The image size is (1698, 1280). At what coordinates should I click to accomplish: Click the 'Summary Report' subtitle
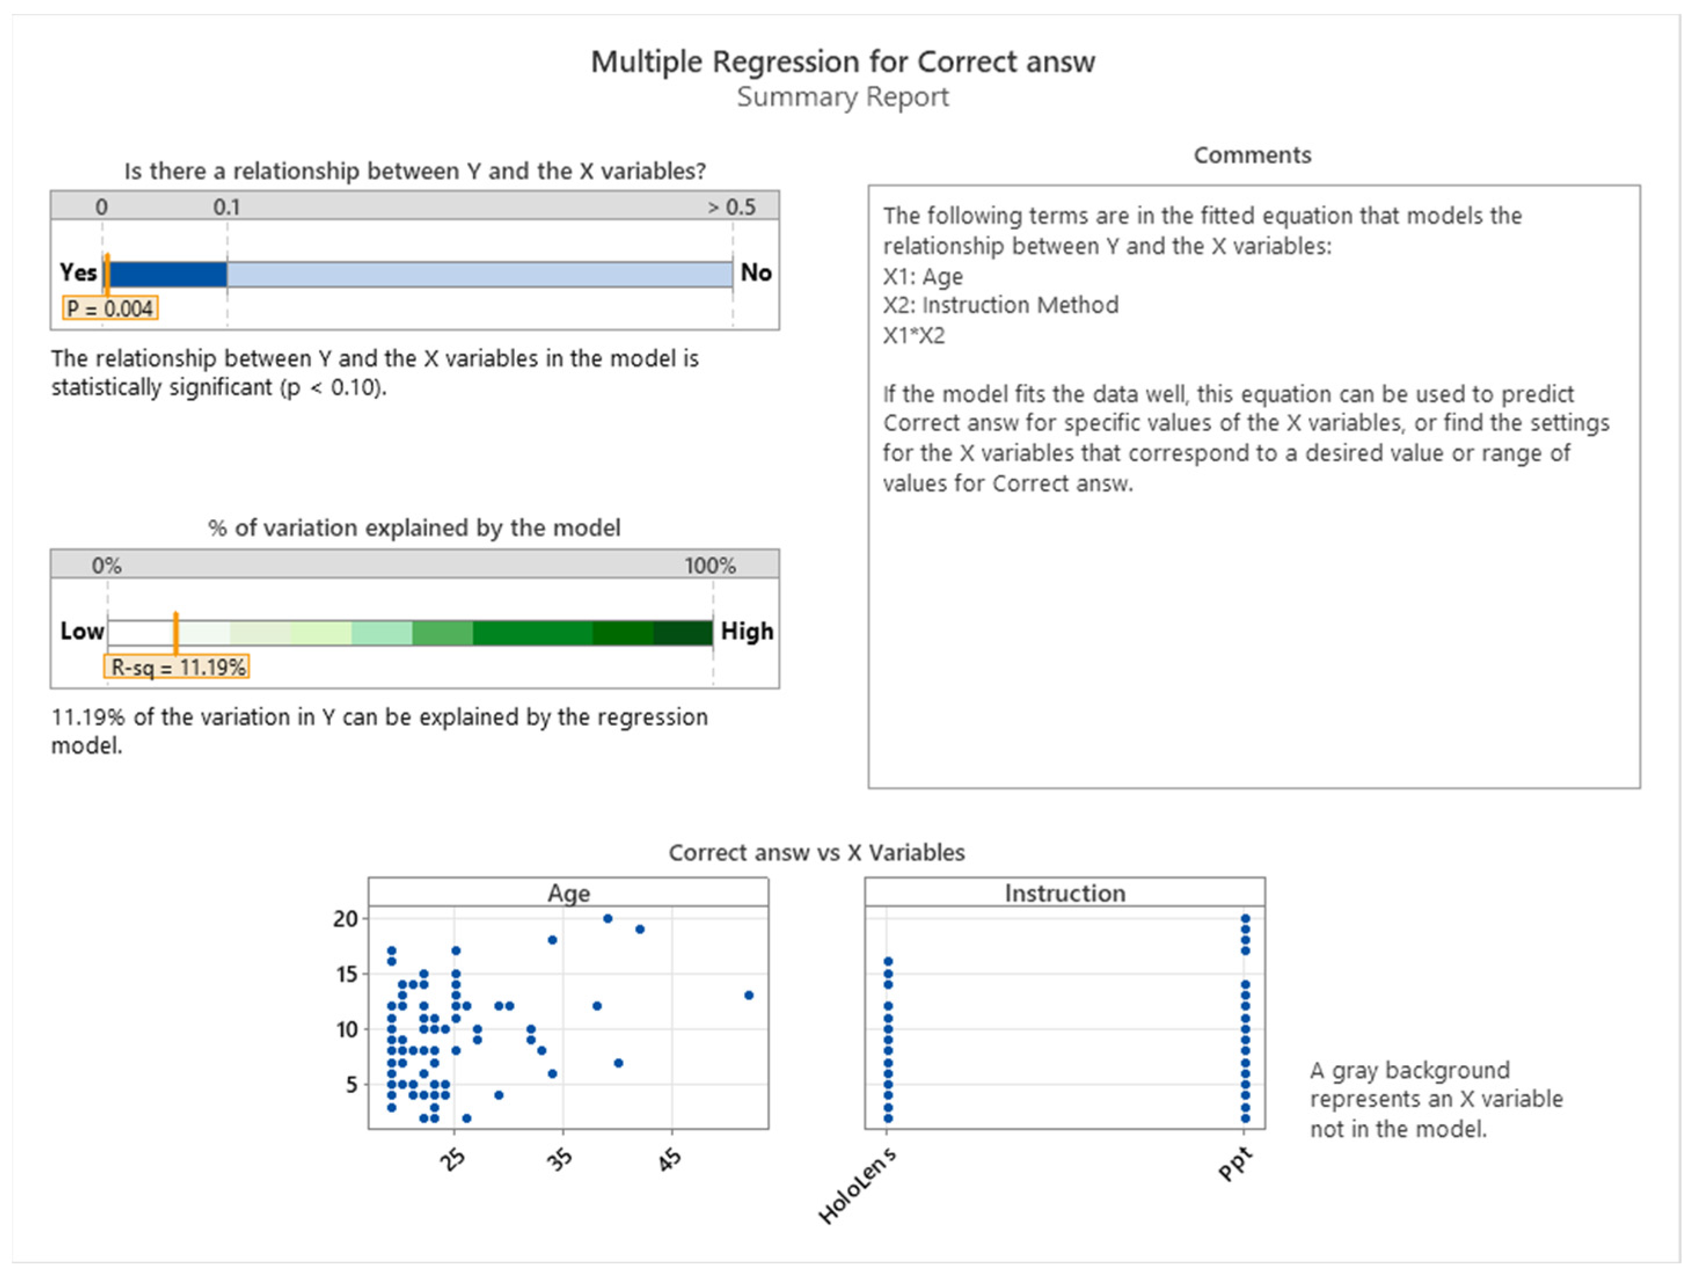coord(842,97)
